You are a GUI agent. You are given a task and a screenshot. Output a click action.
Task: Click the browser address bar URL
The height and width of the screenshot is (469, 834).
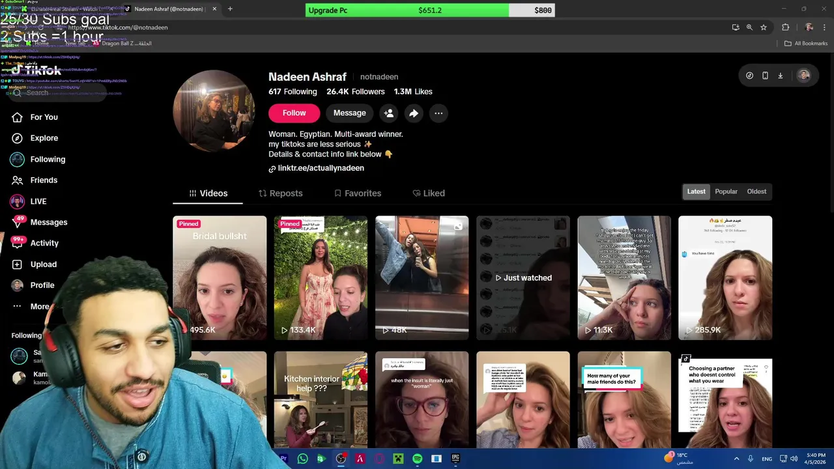(118, 27)
